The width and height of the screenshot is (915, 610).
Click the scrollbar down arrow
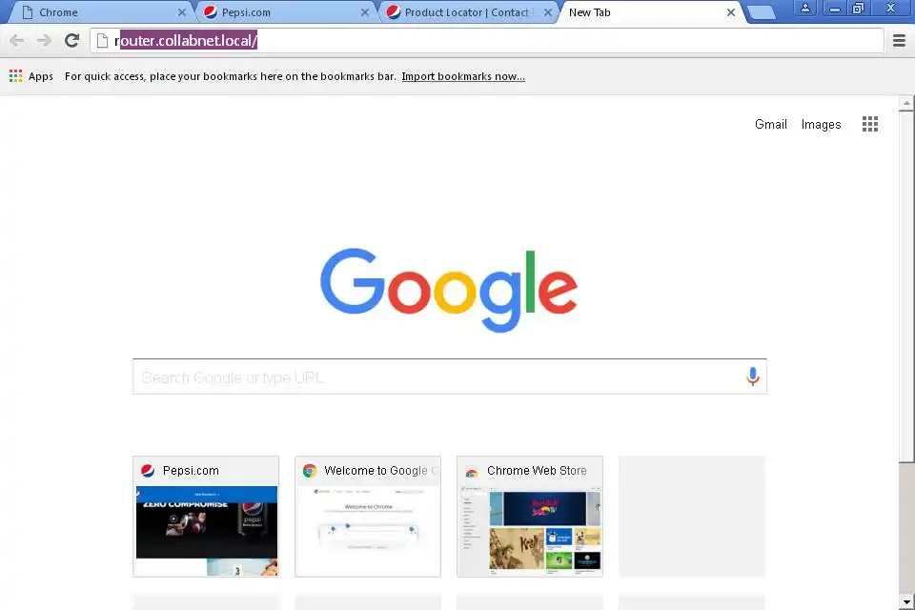pos(906,601)
